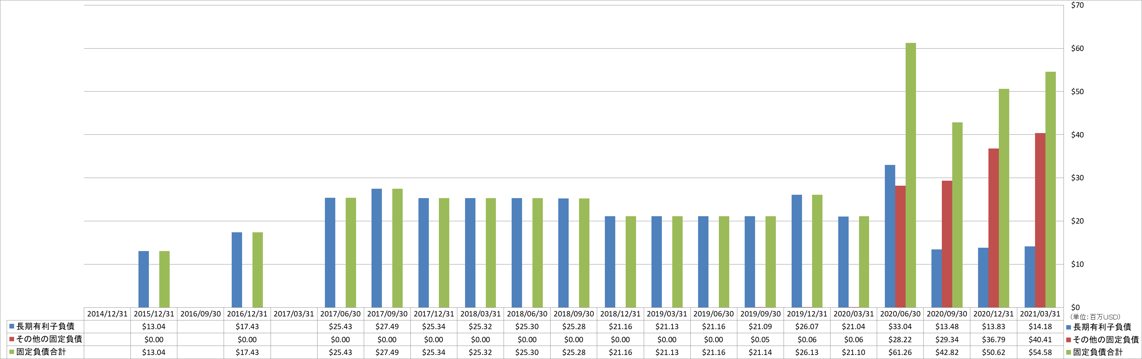Click the 2020/06/30 date column header
The image size is (1142, 359).
900,314
